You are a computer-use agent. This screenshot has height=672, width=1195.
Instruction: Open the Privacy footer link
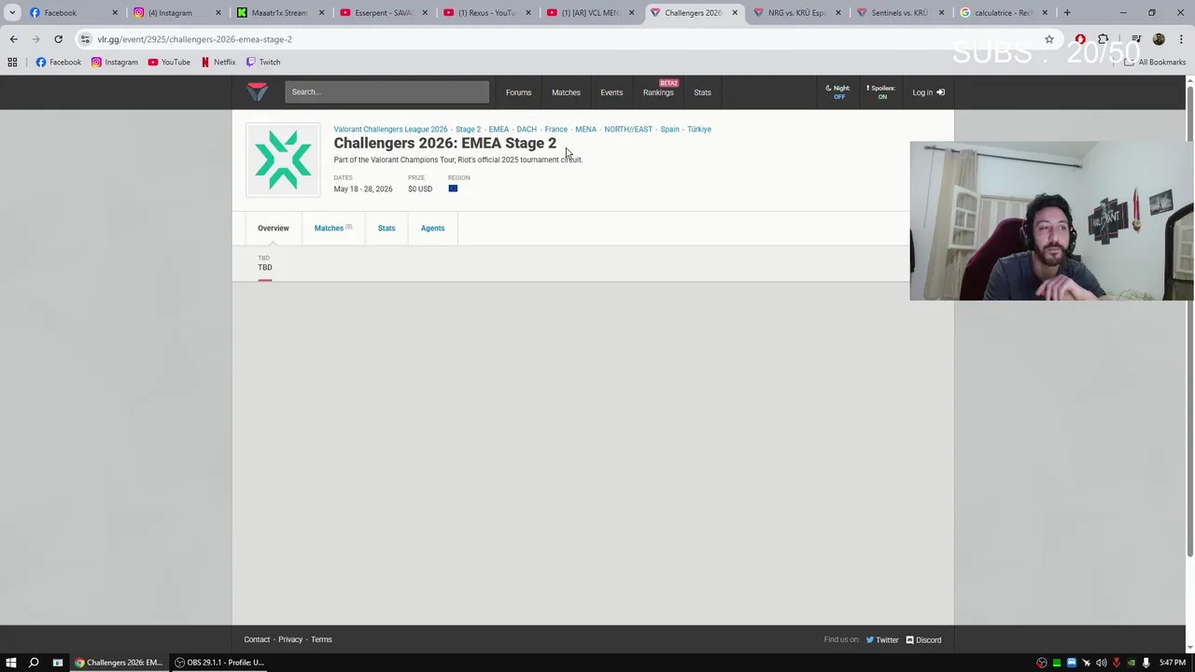290,639
